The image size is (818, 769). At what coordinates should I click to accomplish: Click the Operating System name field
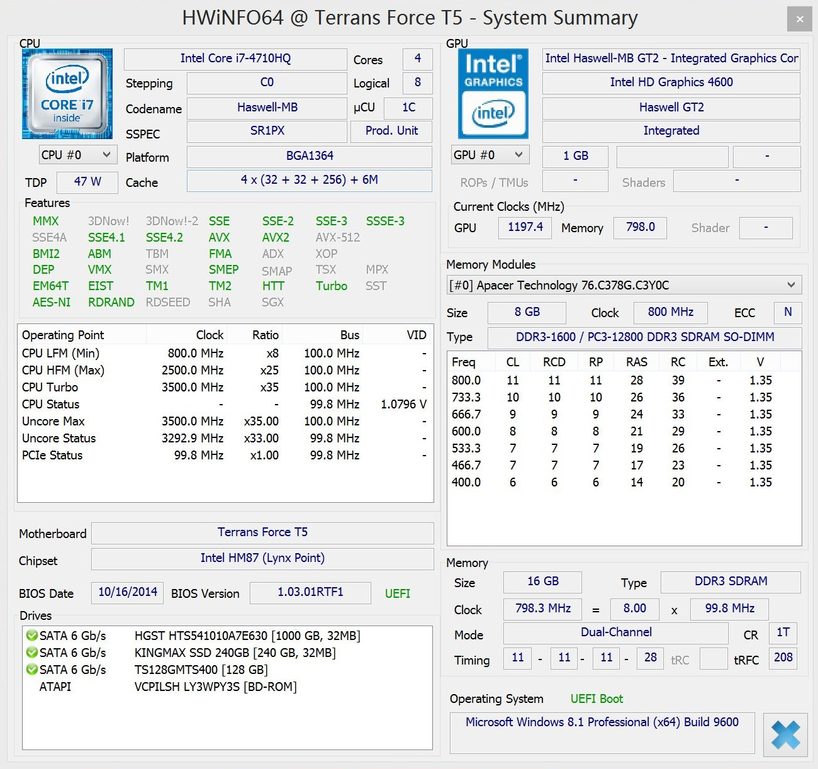click(x=602, y=722)
